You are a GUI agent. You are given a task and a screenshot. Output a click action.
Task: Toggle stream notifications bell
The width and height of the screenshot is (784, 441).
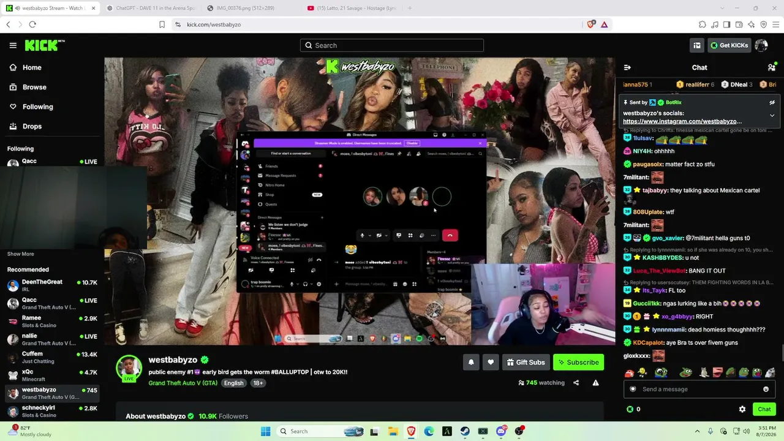click(x=471, y=362)
